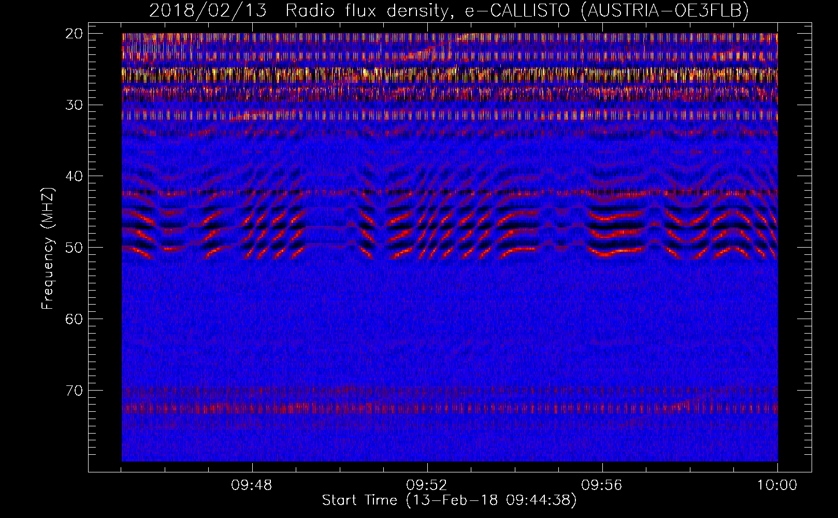
Task: Select the 40 frequency tick label
Action: coord(75,176)
